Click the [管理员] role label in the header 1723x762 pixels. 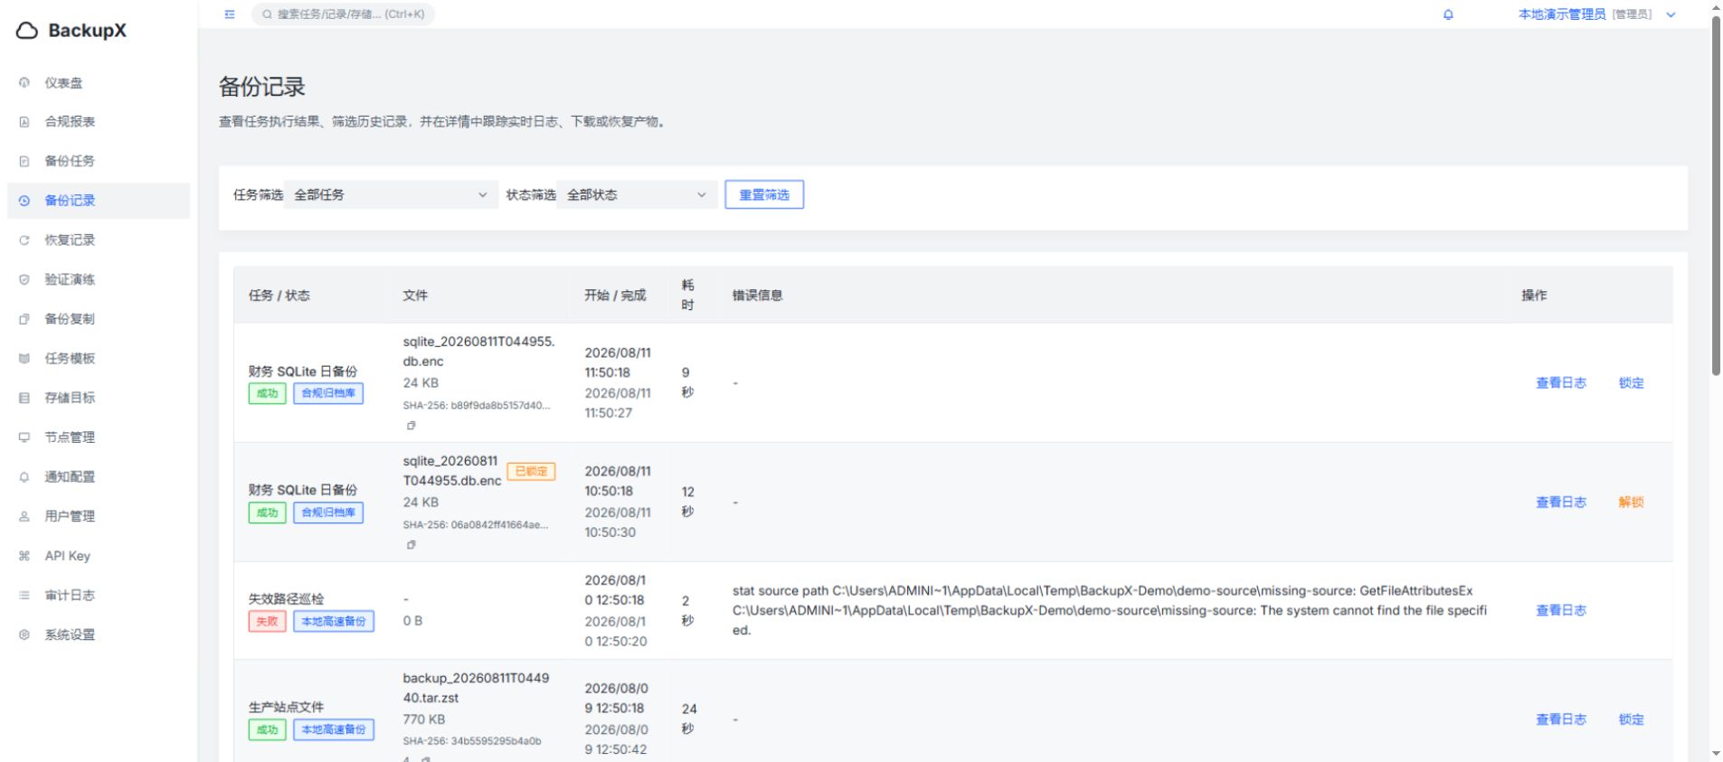point(1632,14)
